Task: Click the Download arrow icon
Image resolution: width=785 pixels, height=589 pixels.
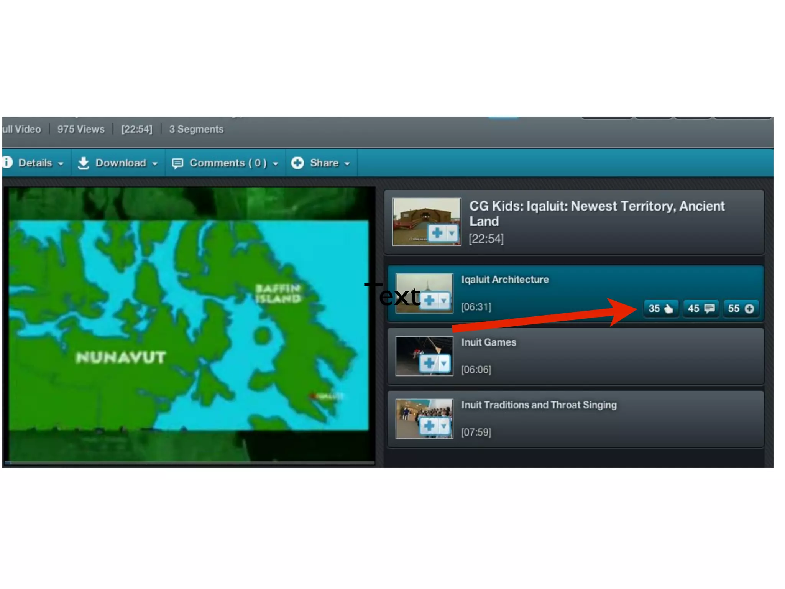Action: tap(83, 163)
